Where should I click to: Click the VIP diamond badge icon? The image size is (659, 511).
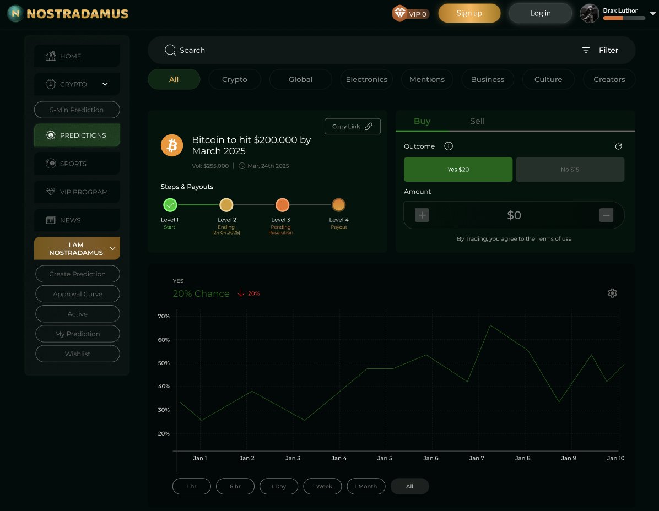click(x=399, y=13)
